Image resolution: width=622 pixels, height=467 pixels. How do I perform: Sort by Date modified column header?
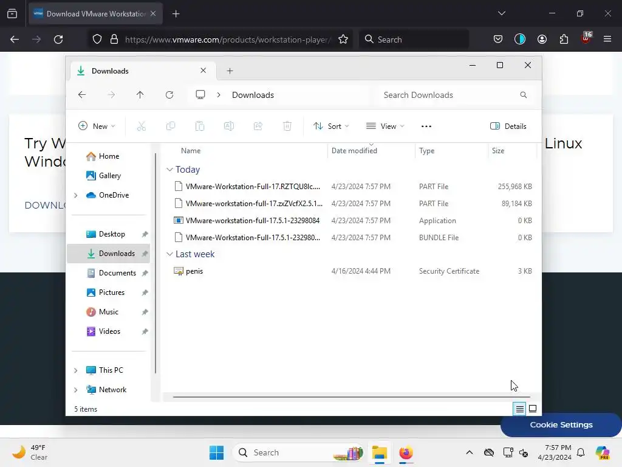point(354,151)
